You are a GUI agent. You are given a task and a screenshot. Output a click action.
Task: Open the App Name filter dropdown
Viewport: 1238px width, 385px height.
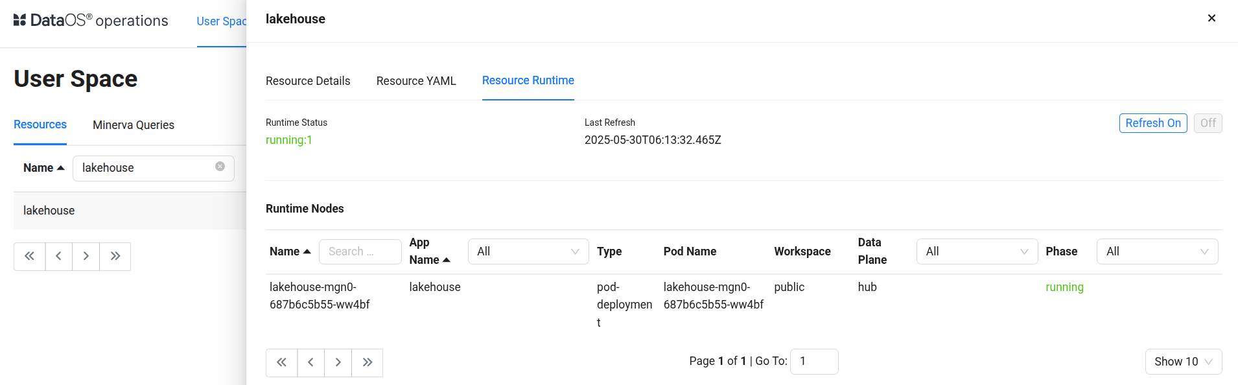pyautogui.click(x=528, y=251)
